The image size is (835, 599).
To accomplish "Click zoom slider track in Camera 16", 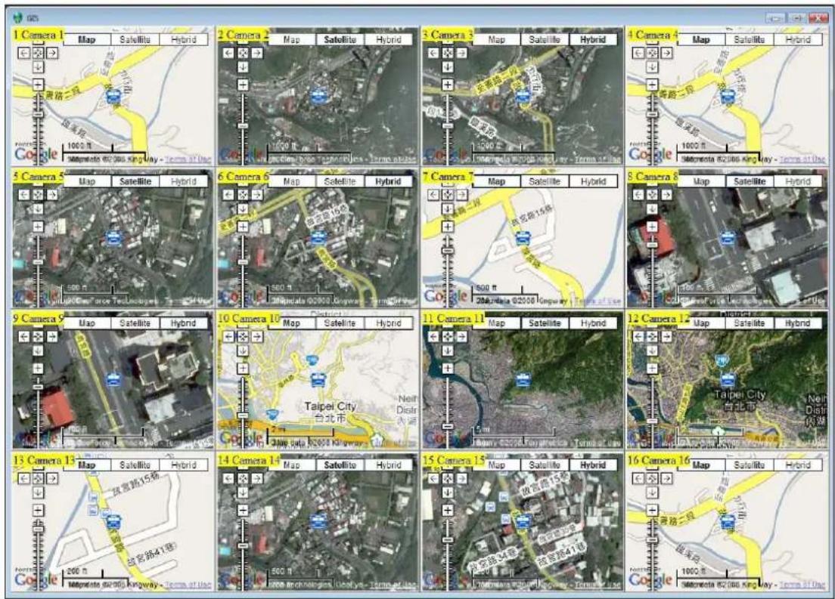I will (x=652, y=553).
